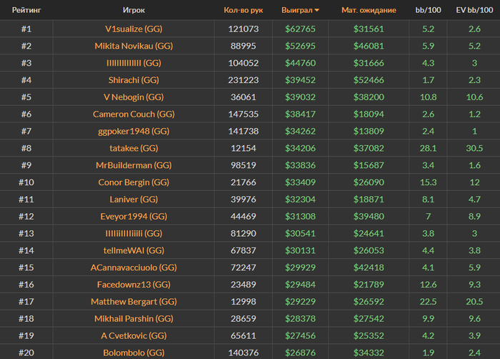Select ggpoker1948 (GG) player name

tap(134, 132)
